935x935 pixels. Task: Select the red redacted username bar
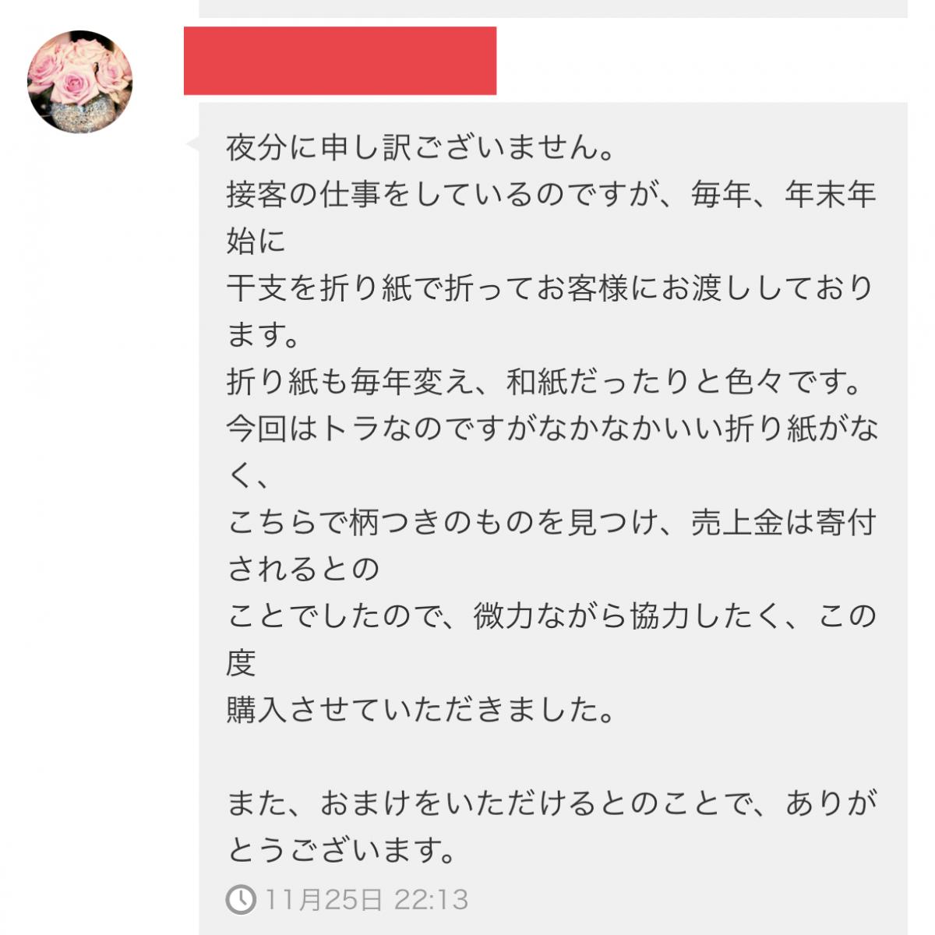[340, 61]
